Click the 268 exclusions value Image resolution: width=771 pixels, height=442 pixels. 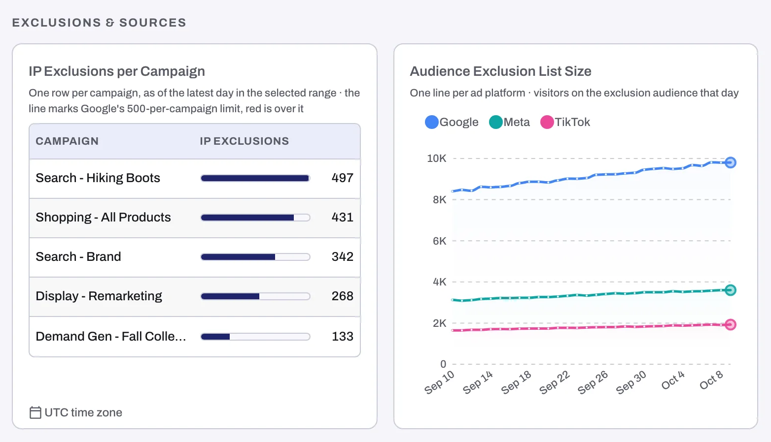pos(343,296)
